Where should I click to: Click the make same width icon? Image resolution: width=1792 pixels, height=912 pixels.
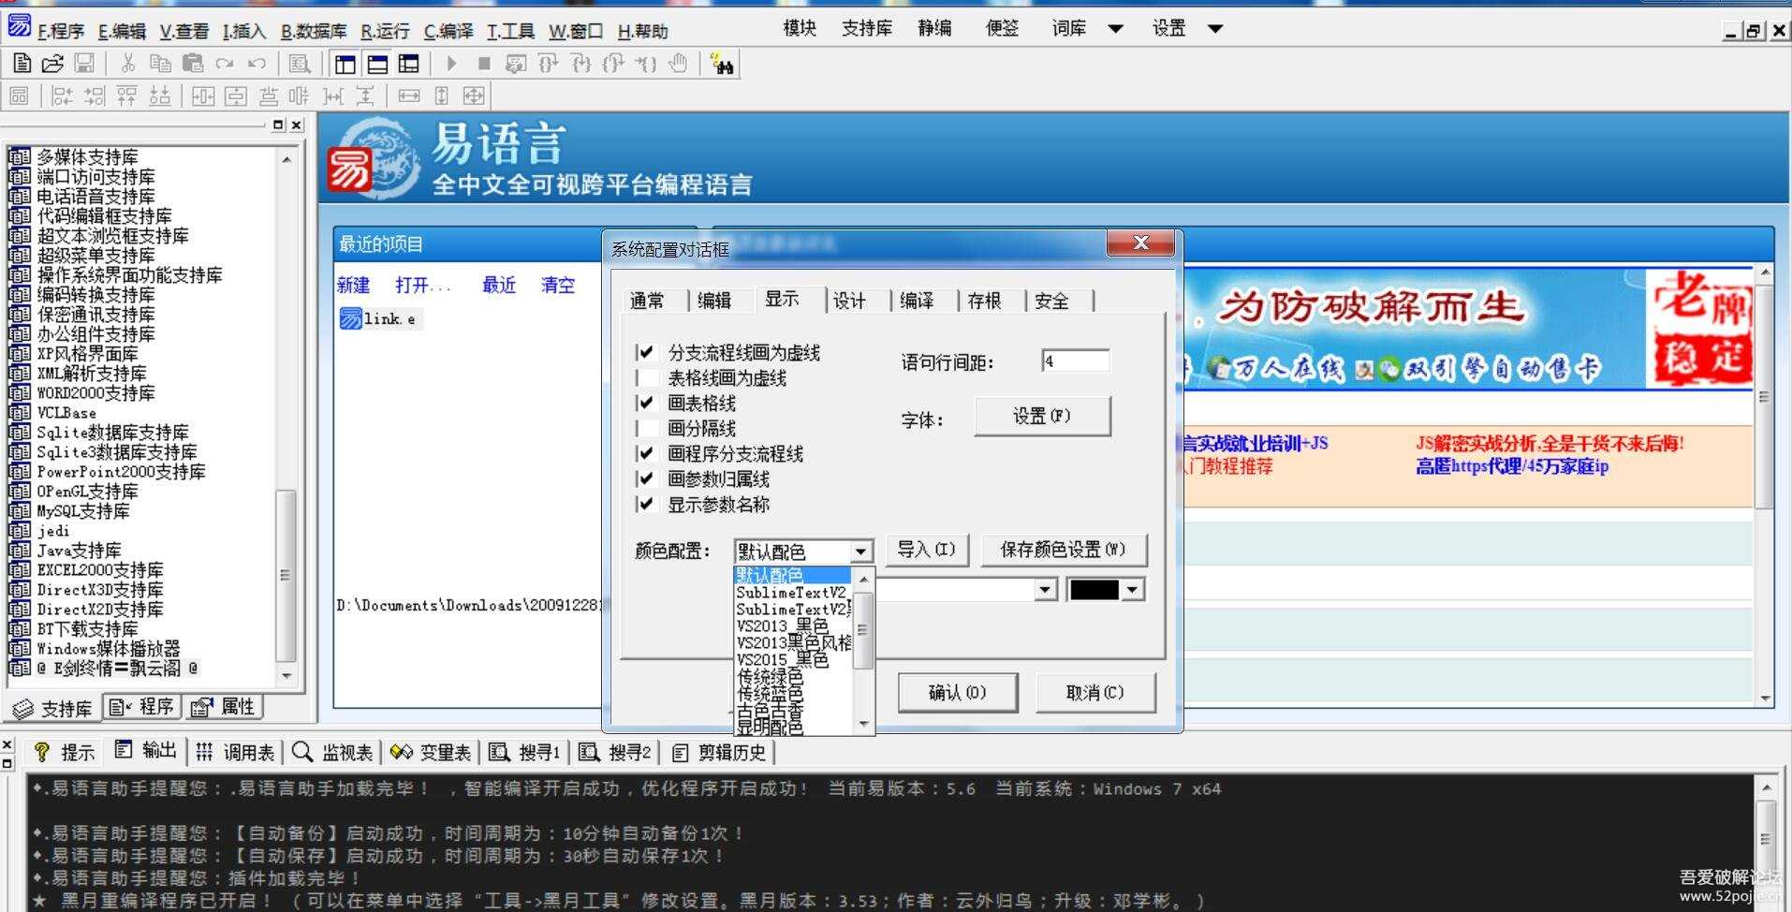point(409,96)
